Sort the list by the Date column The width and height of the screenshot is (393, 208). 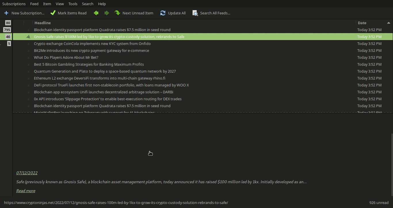point(362,23)
